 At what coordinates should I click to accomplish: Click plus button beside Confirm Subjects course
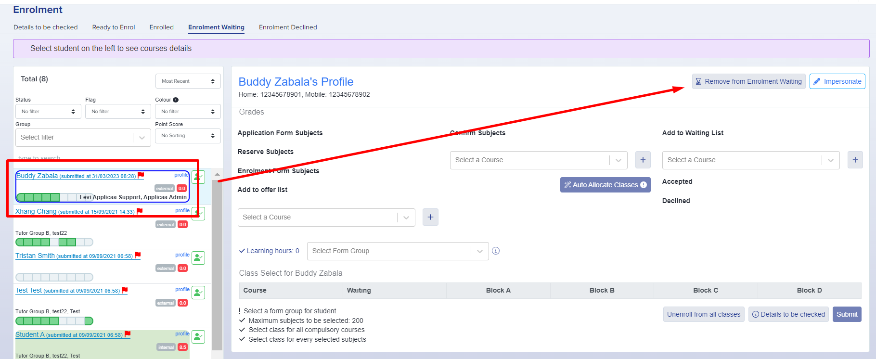pyautogui.click(x=643, y=160)
